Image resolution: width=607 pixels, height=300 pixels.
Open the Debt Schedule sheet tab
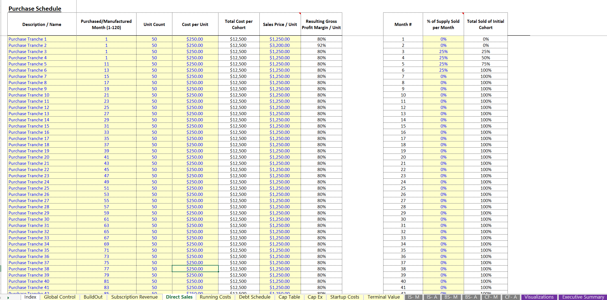tap(255, 297)
